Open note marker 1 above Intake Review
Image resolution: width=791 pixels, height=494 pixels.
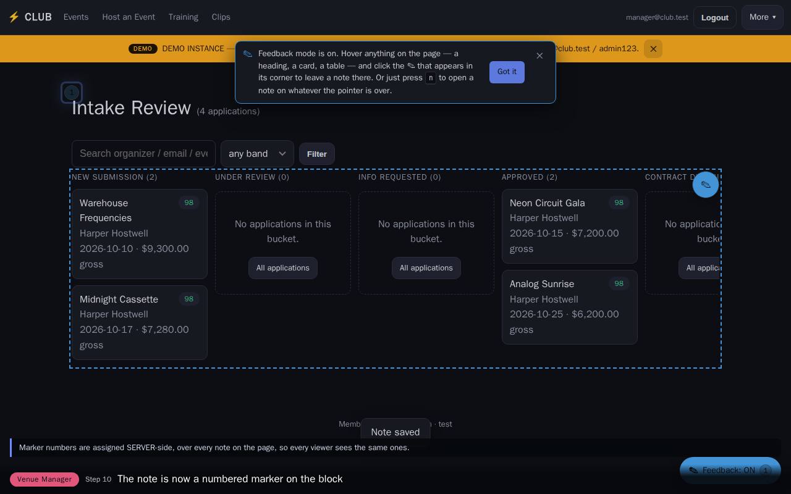tap(72, 93)
